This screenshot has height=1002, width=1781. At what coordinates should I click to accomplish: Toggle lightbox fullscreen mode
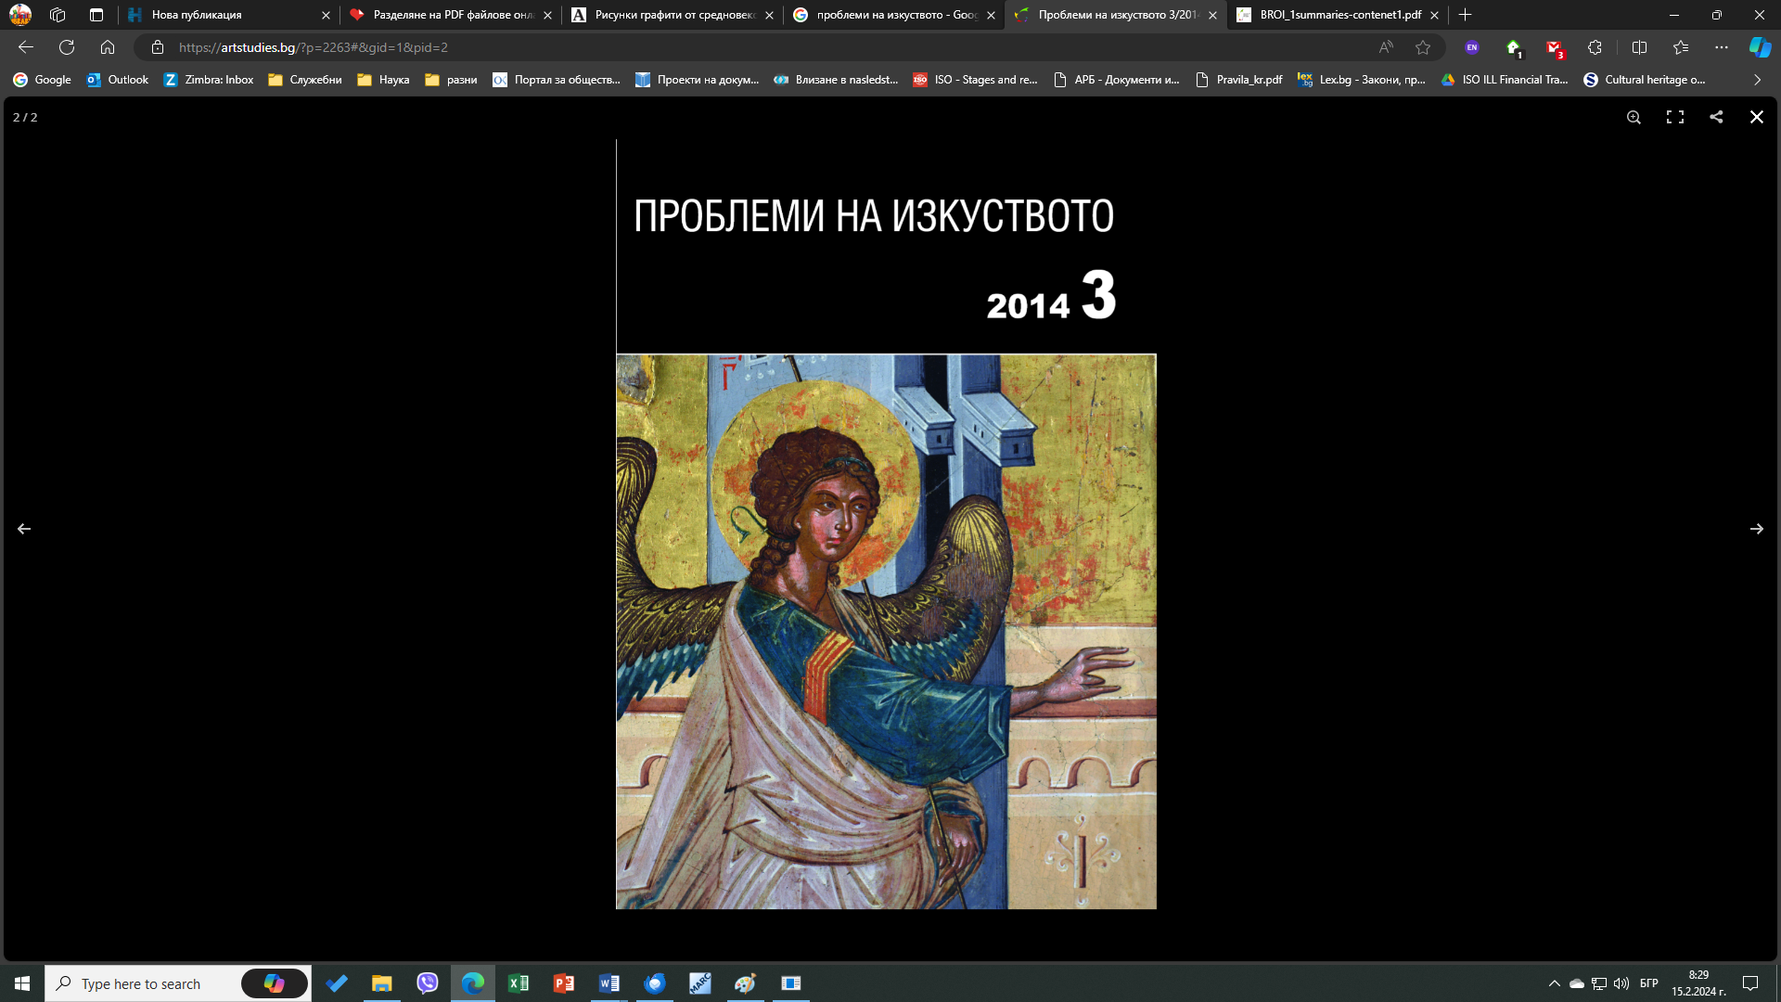(x=1675, y=117)
